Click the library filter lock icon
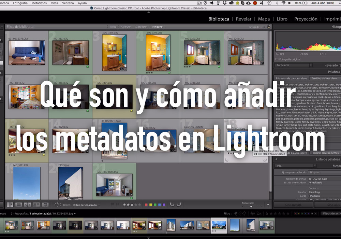 point(269,27)
